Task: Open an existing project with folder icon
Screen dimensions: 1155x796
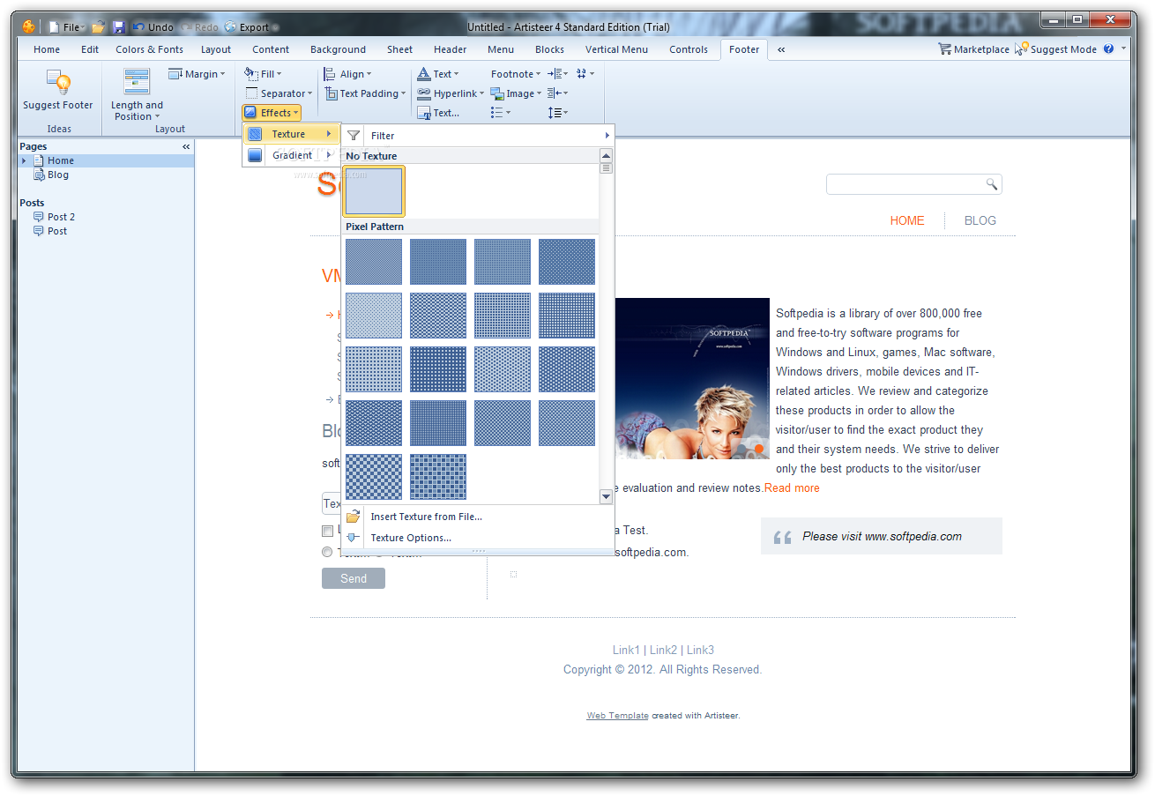Action: [98, 27]
